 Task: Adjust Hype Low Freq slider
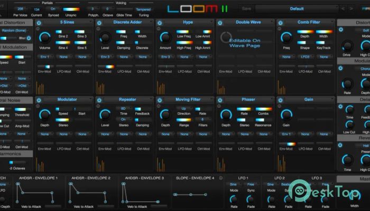pyautogui.click(x=184, y=32)
